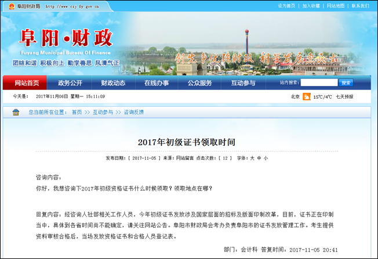Click the weather icon next to 北京

pos(307,97)
